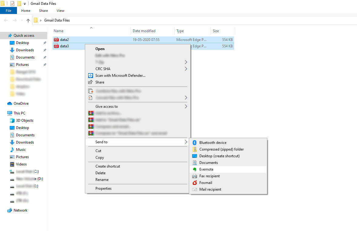Screen dimensions: 357x231
Task: Click the PDF icon of data2
Action: point(56,40)
